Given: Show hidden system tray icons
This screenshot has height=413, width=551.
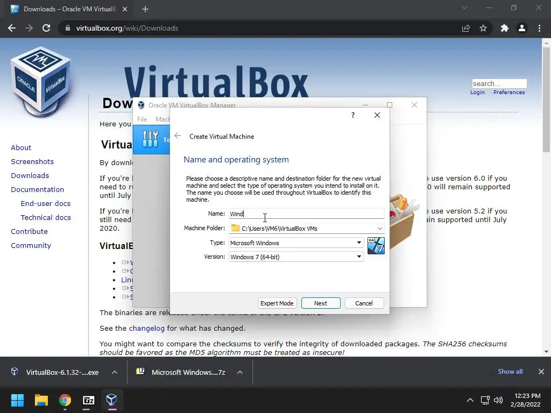Looking at the screenshot, I should [470, 400].
